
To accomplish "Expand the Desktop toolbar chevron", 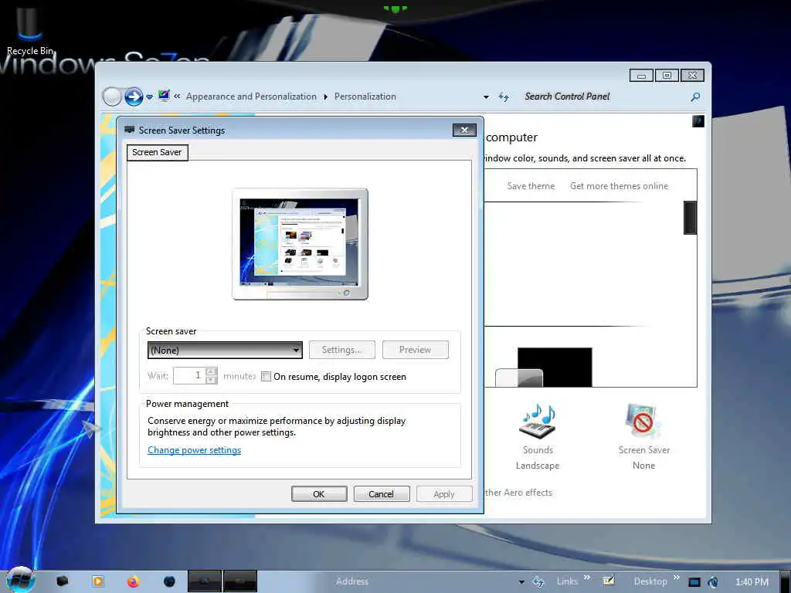I will coord(676,578).
